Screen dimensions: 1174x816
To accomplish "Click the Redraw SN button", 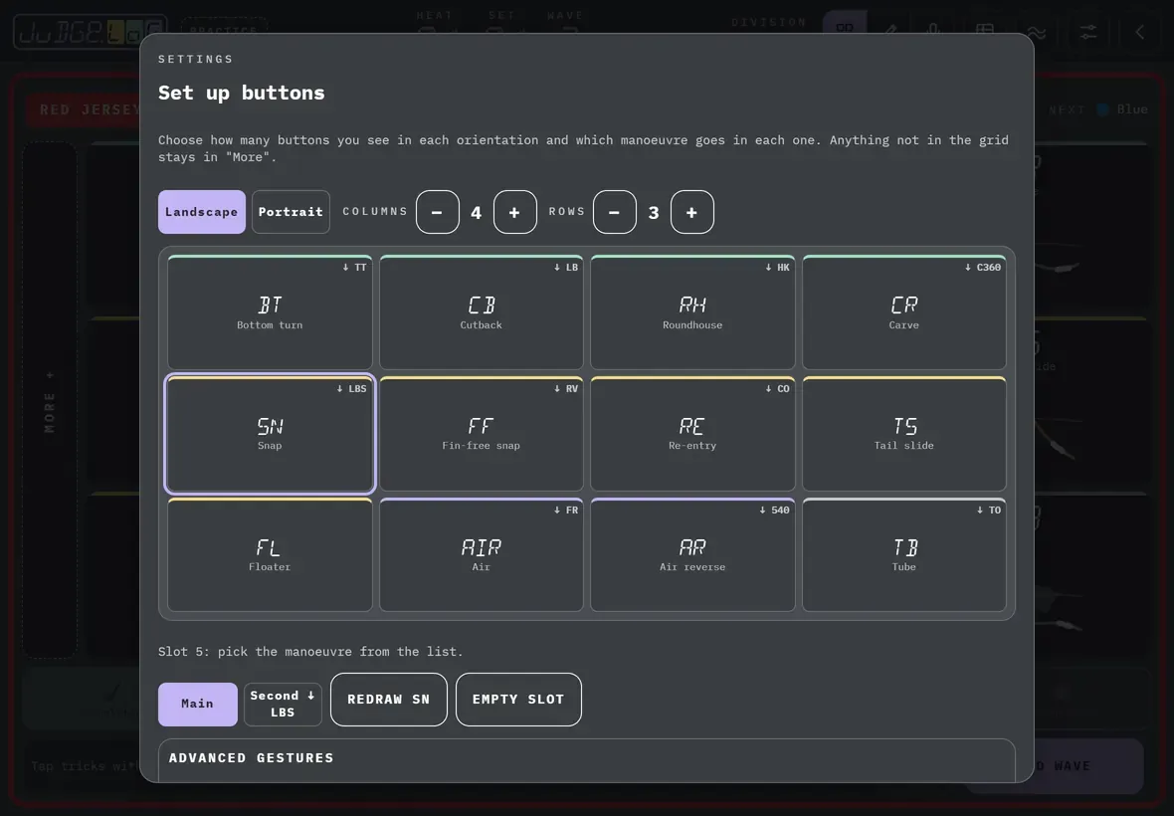I will pyautogui.click(x=389, y=700).
